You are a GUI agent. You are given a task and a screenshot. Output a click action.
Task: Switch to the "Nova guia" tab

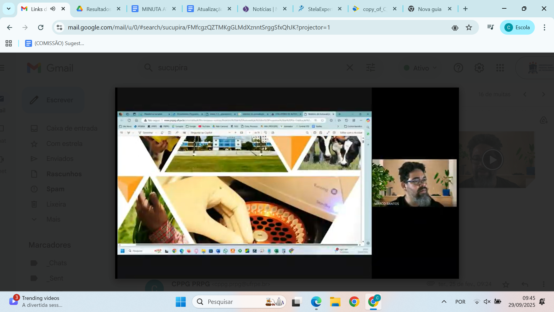[x=429, y=9]
